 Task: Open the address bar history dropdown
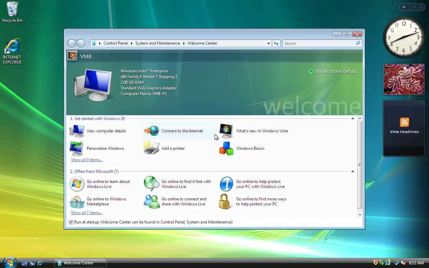pyautogui.click(x=268, y=43)
